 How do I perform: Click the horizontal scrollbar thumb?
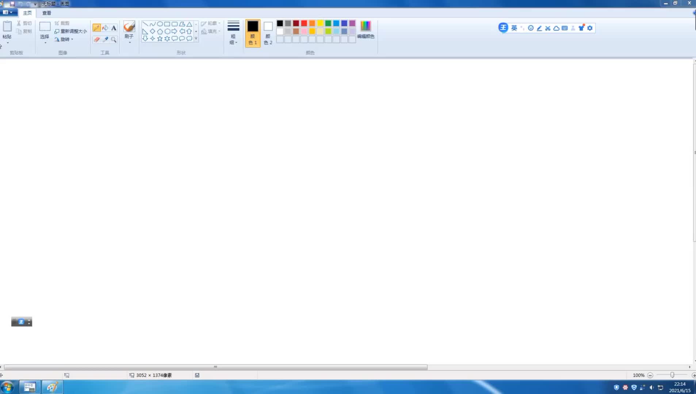pos(215,367)
